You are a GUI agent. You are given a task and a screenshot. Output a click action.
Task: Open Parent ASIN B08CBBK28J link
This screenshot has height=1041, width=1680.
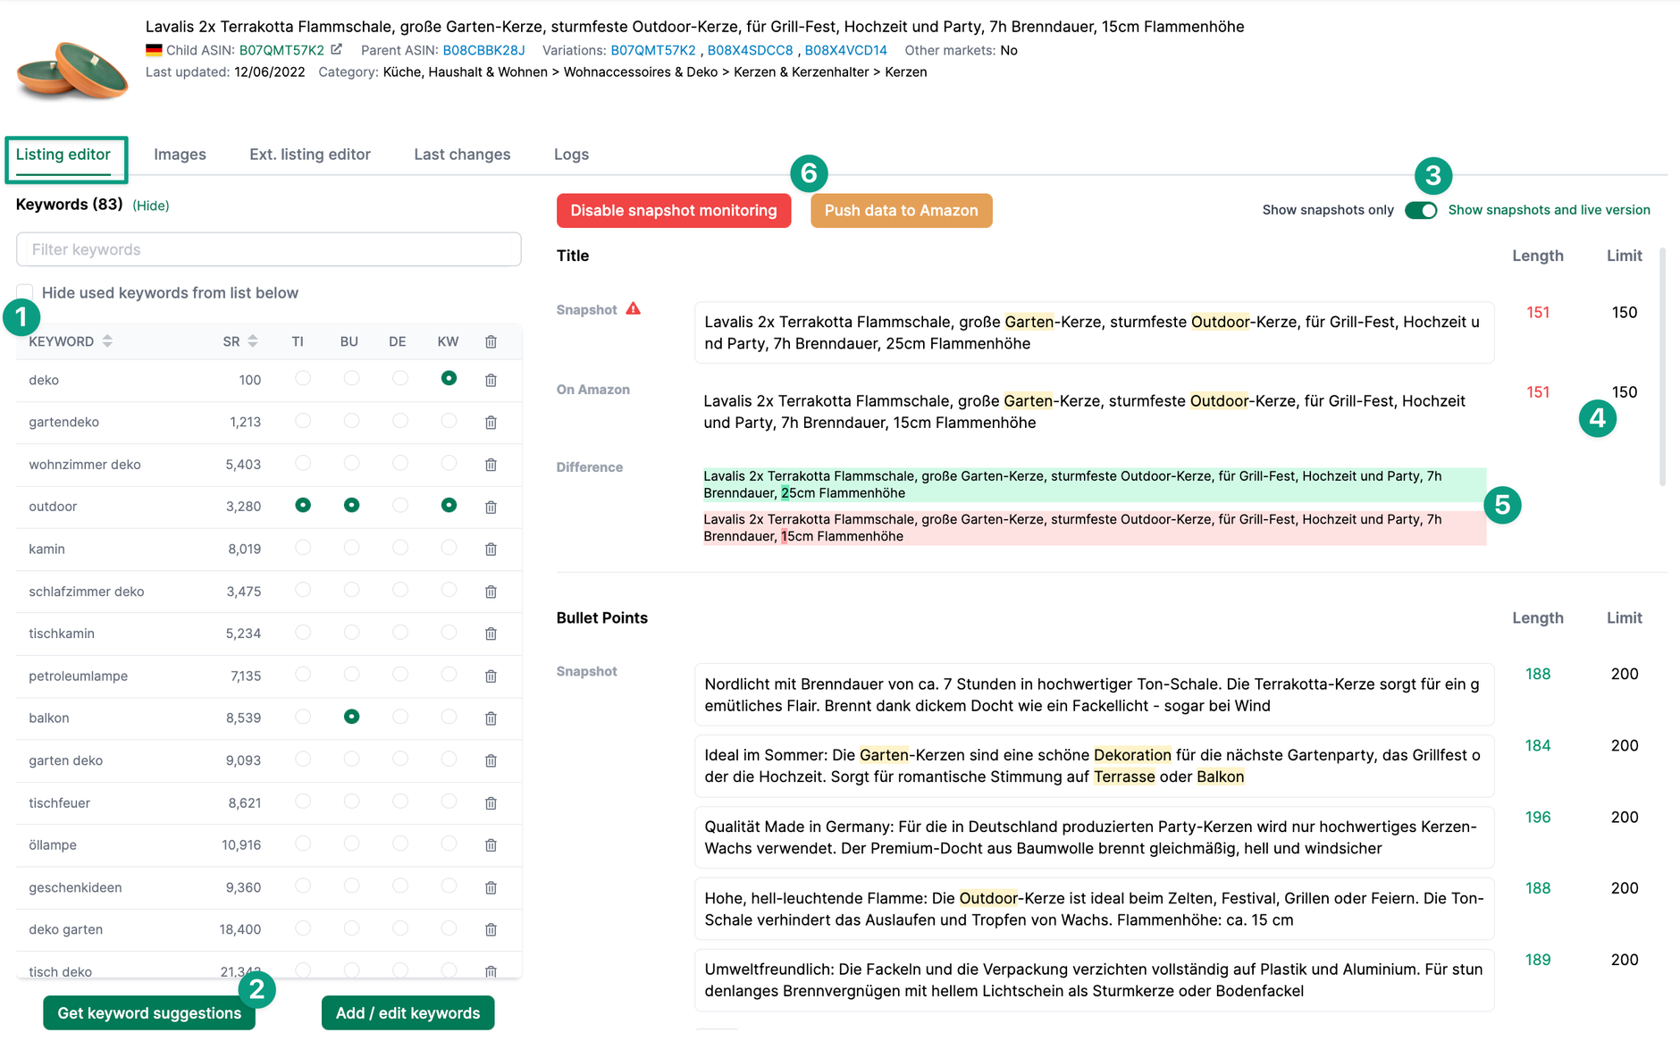tap(483, 50)
